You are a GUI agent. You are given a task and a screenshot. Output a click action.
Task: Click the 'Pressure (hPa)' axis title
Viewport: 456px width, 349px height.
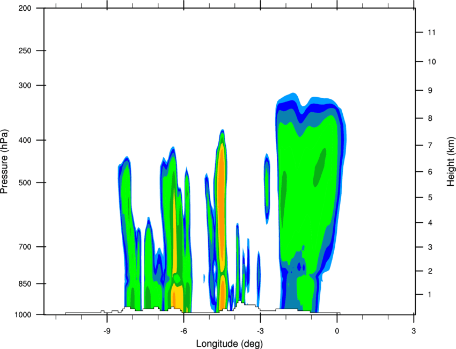[x=4, y=162]
